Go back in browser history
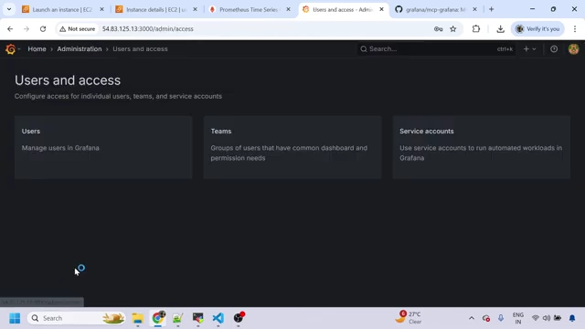 tap(10, 28)
